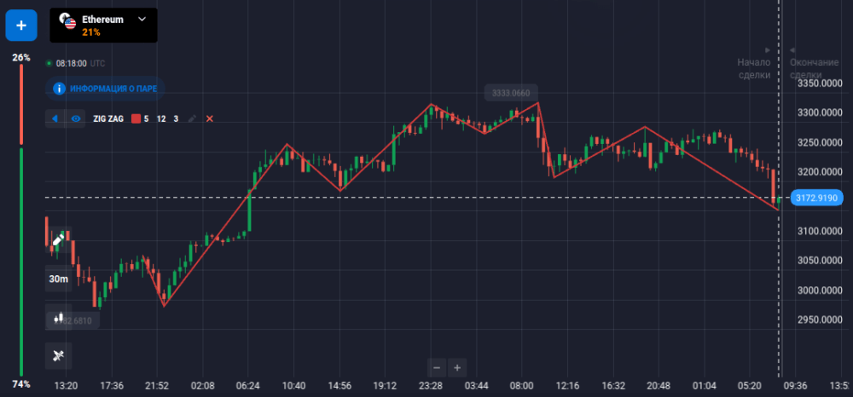Click the blue plus add-asset button
This screenshot has width=853, height=397.
pos(21,26)
